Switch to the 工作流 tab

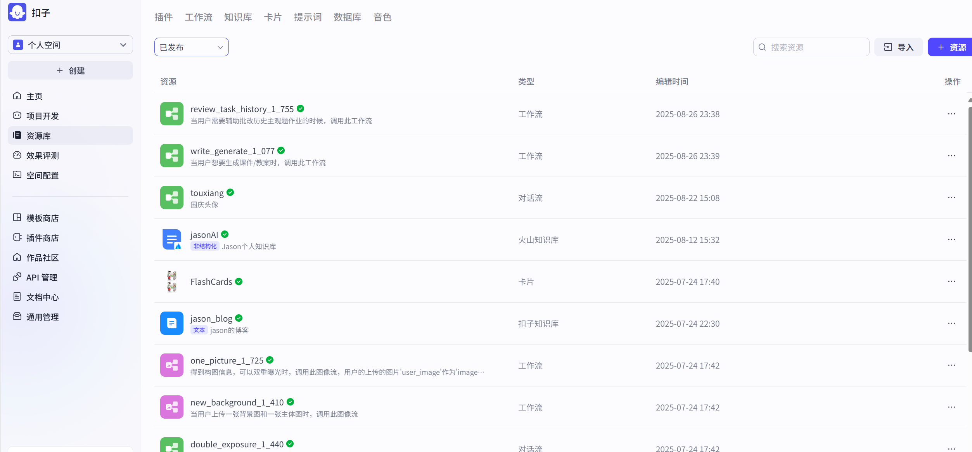pos(198,17)
